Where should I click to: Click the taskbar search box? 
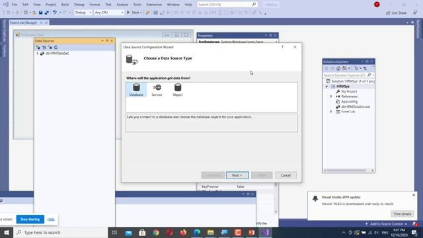click(x=60, y=232)
